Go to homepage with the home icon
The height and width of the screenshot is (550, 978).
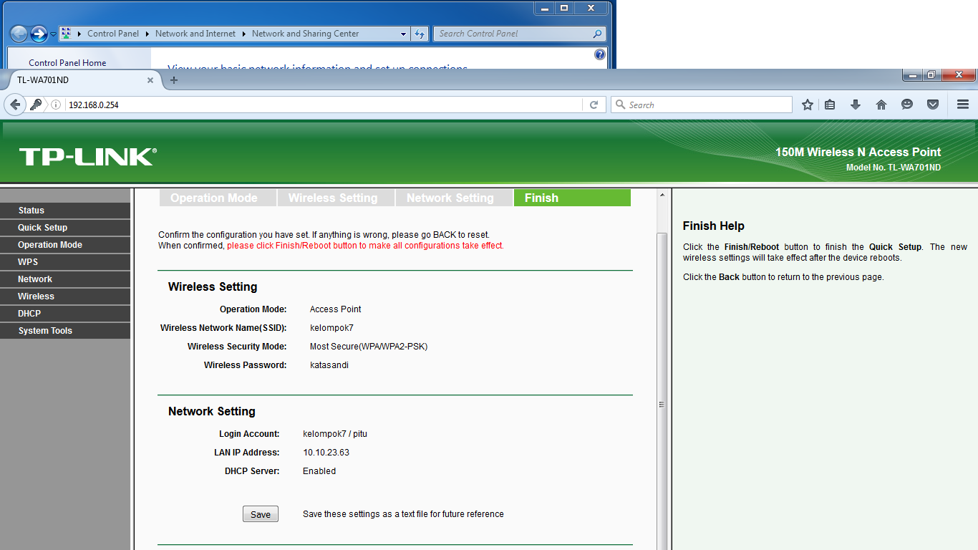881,105
